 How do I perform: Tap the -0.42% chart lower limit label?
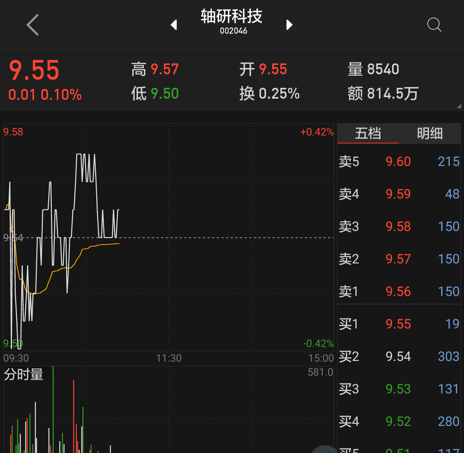pyautogui.click(x=318, y=343)
